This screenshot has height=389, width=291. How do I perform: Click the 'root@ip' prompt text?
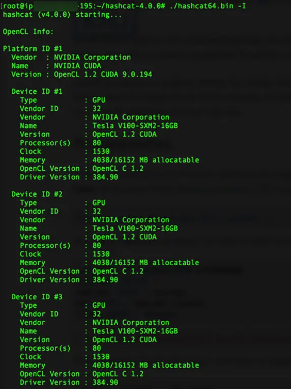[18, 6]
